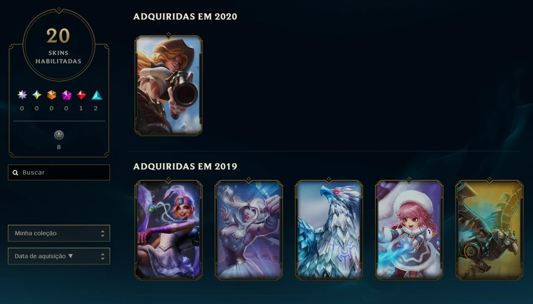
Task: Select the mechanical steampunk bird skin card
Action: (x=489, y=229)
